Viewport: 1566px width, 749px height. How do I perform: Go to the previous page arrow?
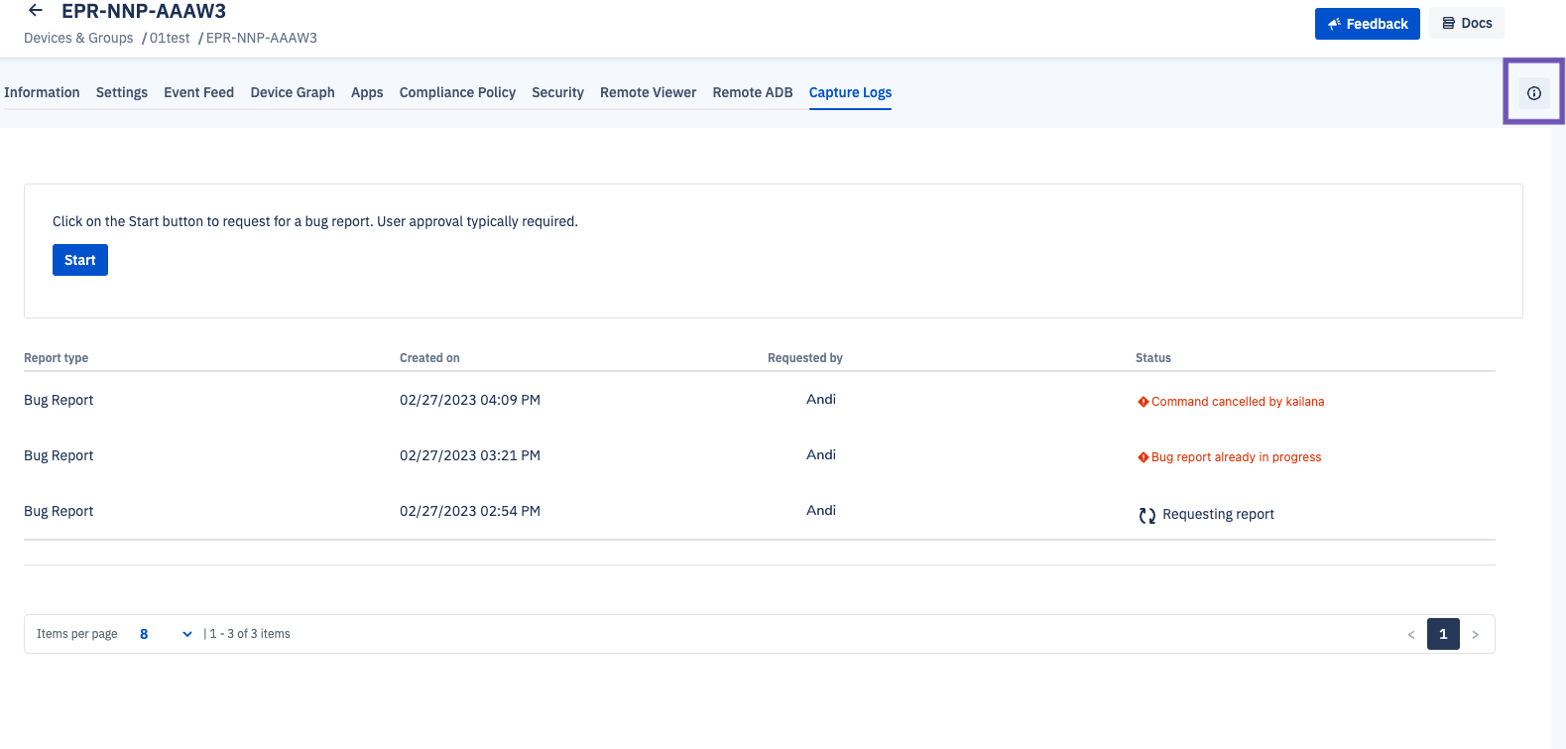tap(1411, 634)
